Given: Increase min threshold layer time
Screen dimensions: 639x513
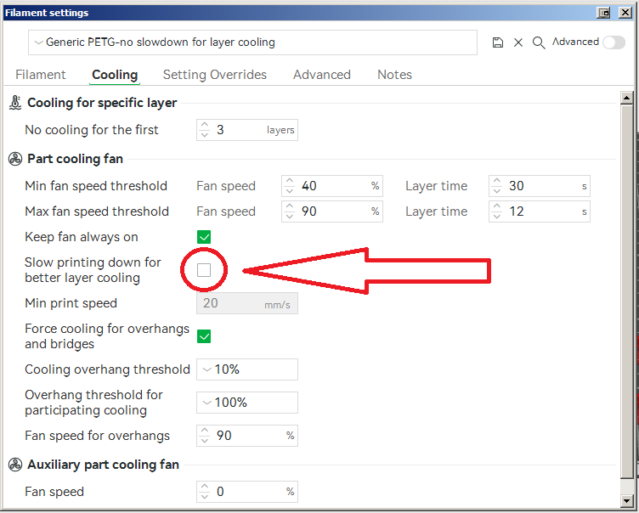Looking at the screenshot, I should [497, 181].
